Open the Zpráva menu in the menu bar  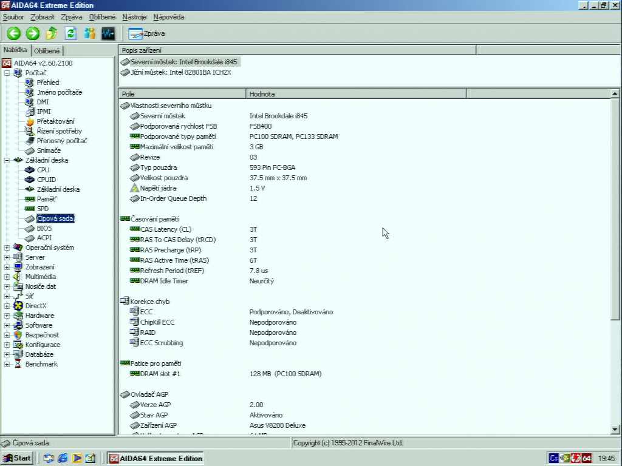pyautogui.click(x=72, y=17)
